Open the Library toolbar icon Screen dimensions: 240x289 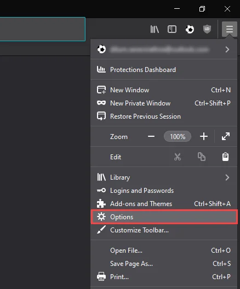(155, 29)
